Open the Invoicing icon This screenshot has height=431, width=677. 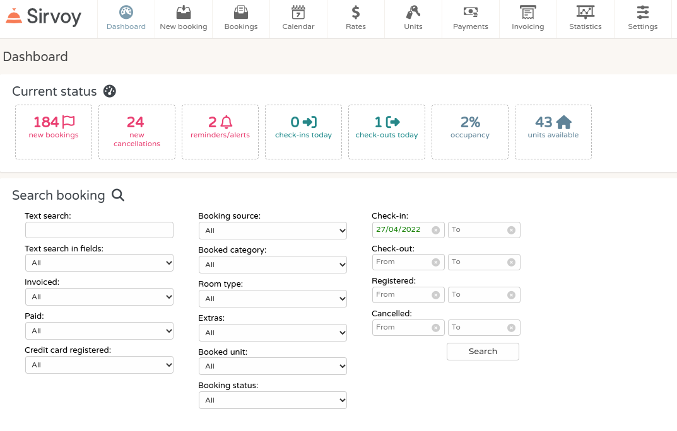tap(527, 11)
